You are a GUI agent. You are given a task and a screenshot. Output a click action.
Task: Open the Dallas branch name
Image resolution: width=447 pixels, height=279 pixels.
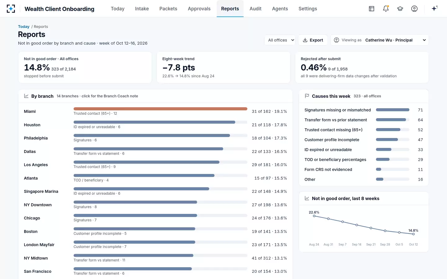30,152
